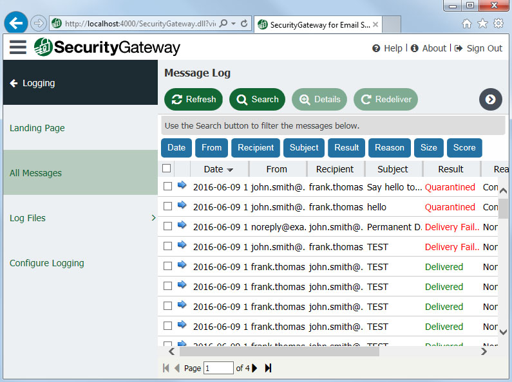Click the Search button

coord(258,100)
